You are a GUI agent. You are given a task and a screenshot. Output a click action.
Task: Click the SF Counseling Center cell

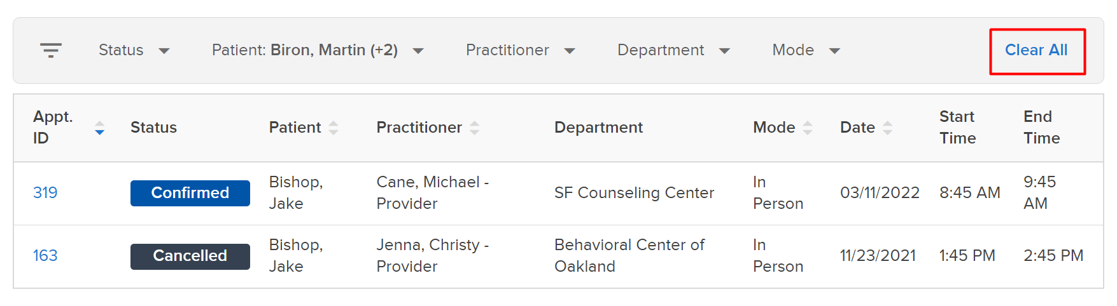(x=634, y=193)
